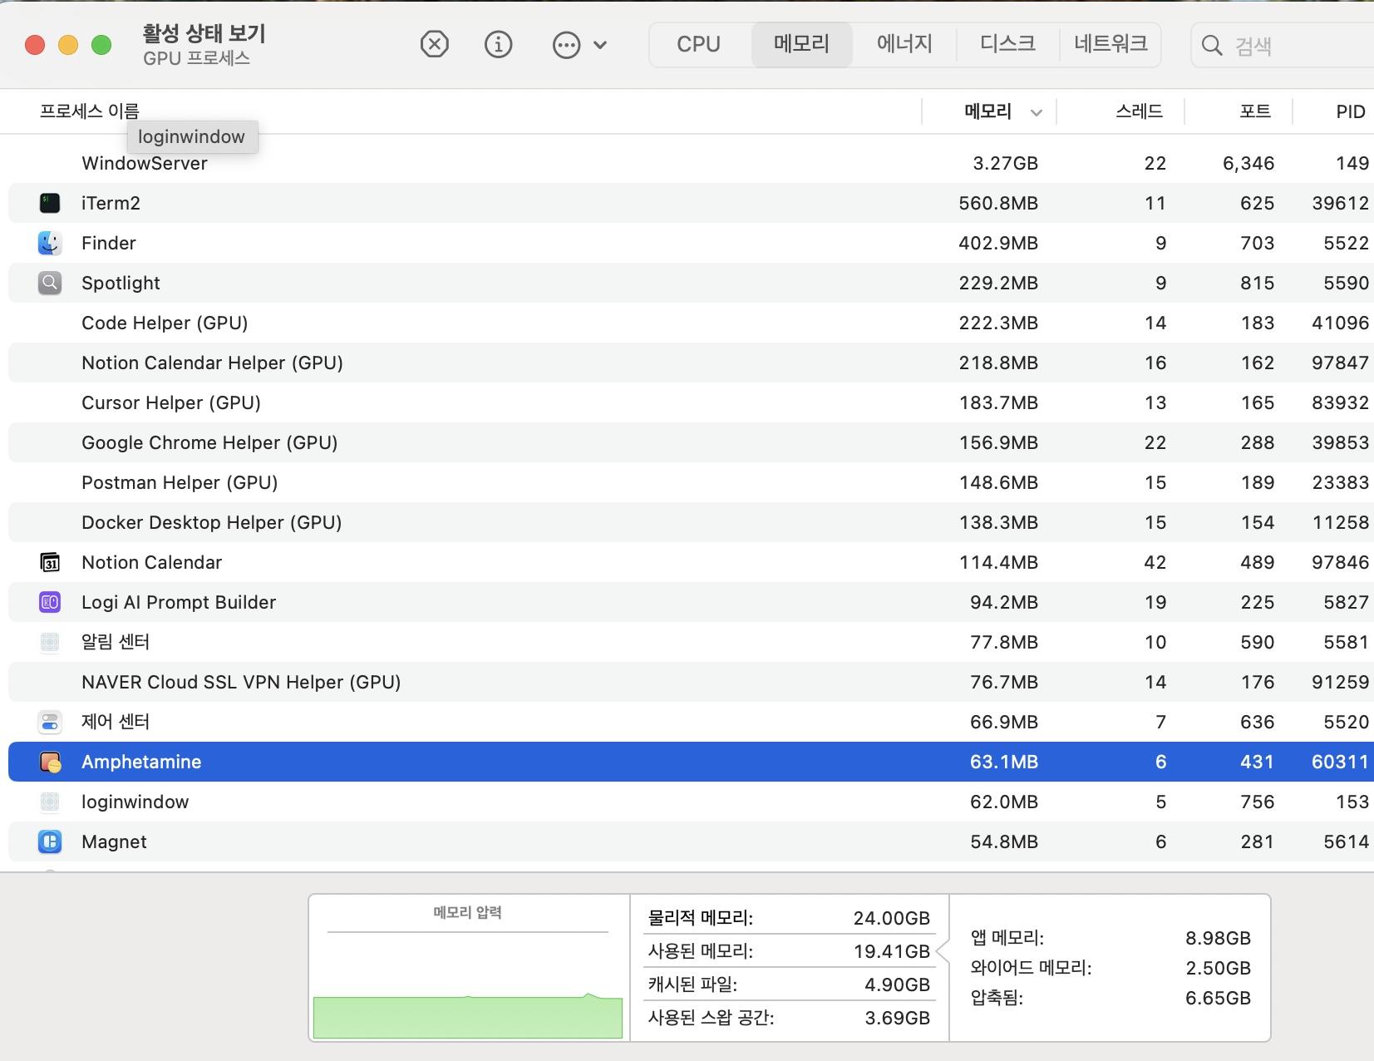Viewport: 1374px width, 1061px height.
Task: Click the yellow minimize window button
Action: pos(68,45)
